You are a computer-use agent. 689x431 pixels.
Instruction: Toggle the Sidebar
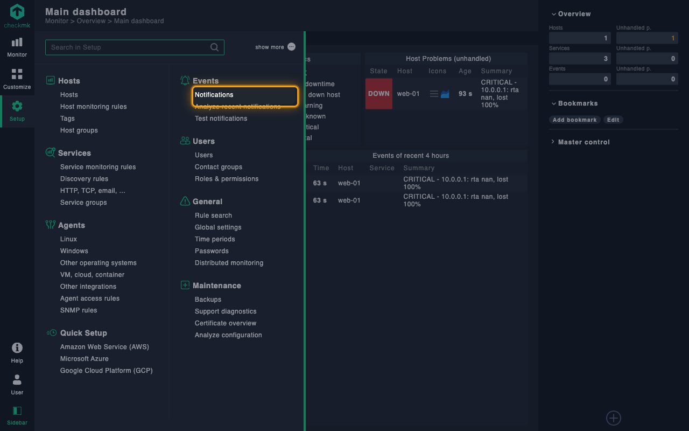pos(17,415)
